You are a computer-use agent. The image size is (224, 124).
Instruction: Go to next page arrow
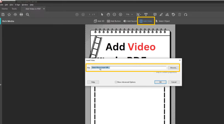click(83, 15)
